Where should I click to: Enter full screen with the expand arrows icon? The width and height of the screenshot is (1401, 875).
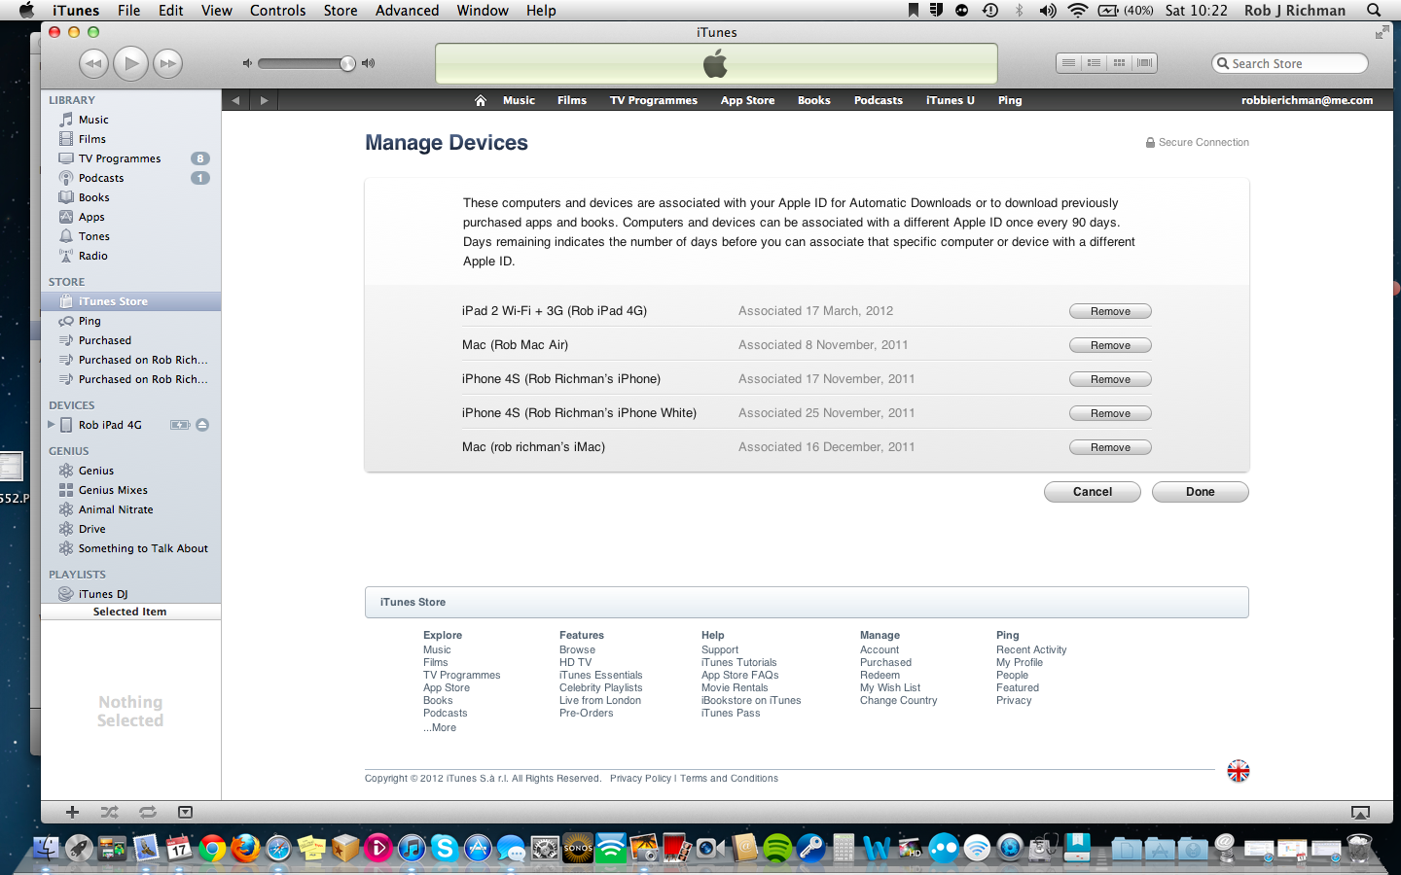pos(1382,32)
